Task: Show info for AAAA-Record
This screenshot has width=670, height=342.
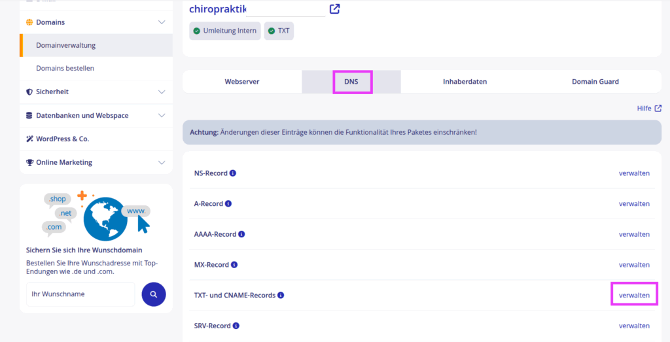Action: (x=241, y=234)
